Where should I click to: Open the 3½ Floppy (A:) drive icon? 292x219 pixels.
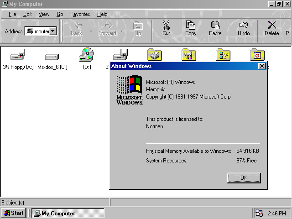click(x=18, y=56)
